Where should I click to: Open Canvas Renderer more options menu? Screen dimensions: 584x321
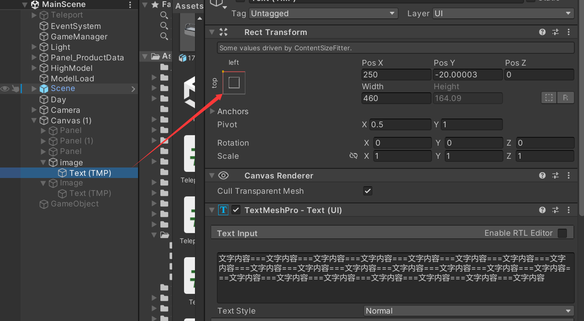tap(569, 175)
